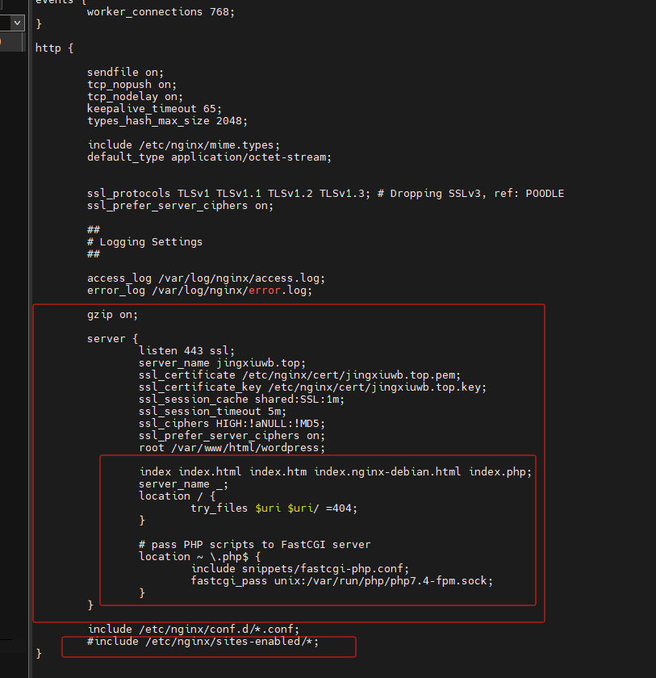Click the '# Logging Settings' comment
This screenshot has height=678, width=656.
click(x=144, y=241)
